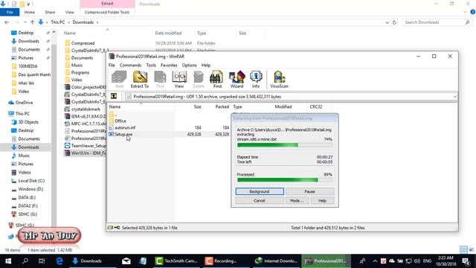This screenshot has width=476, height=268.
Task: Click the volume icon in system tray
Action: (417, 261)
